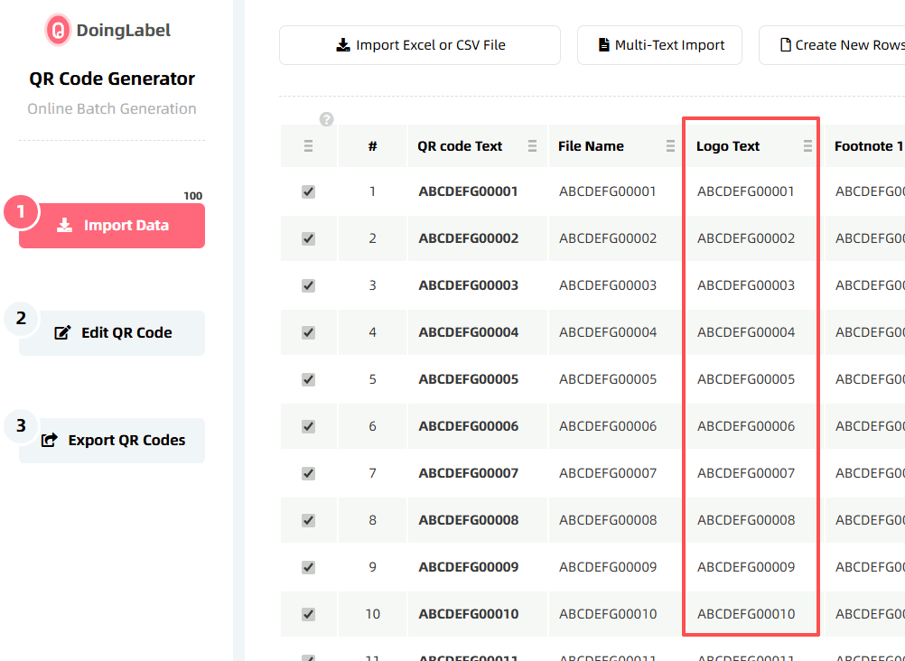The height and width of the screenshot is (661, 905).
Task: Toggle the checkbox for row 5
Action: tap(308, 379)
